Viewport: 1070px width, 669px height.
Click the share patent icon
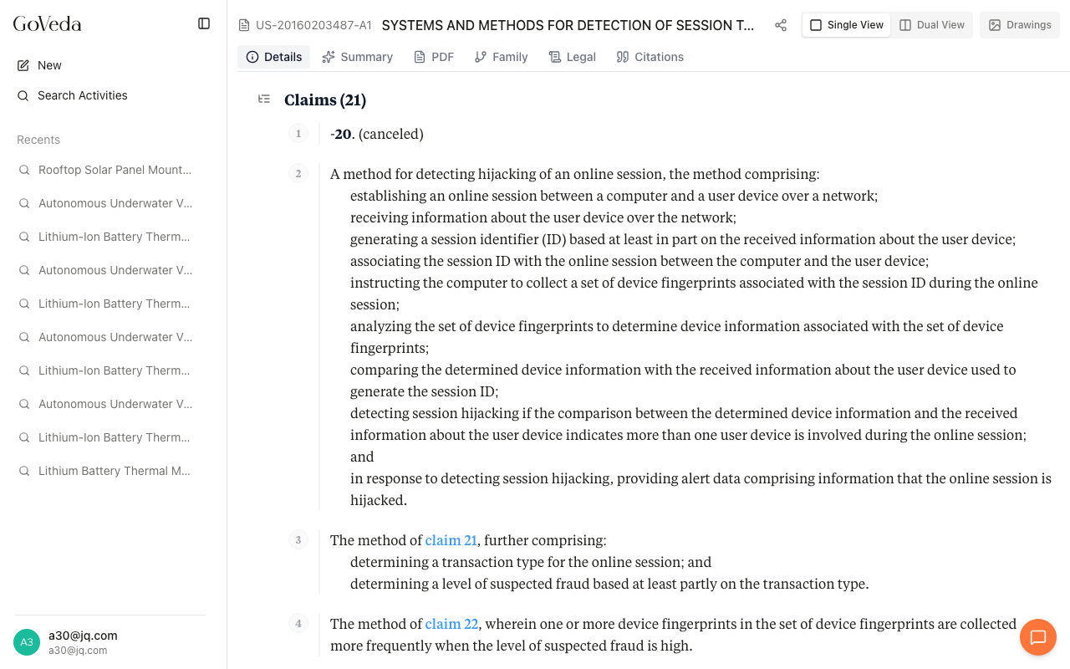pyautogui.click(x=781, y=25)
